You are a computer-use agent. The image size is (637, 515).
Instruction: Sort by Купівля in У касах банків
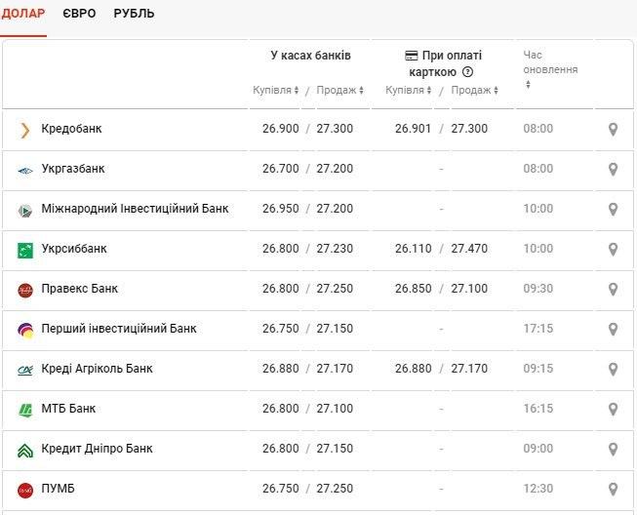(276, 91)
